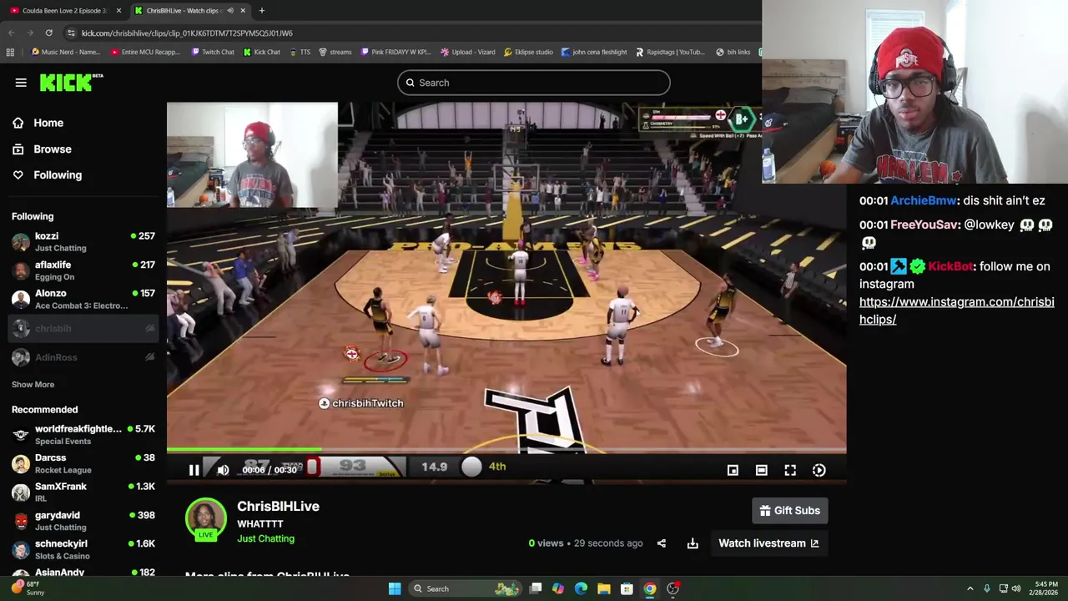Open ChrisBIHLive channel name link
The height and width of the screenshot is (601, 1068).
278,506
